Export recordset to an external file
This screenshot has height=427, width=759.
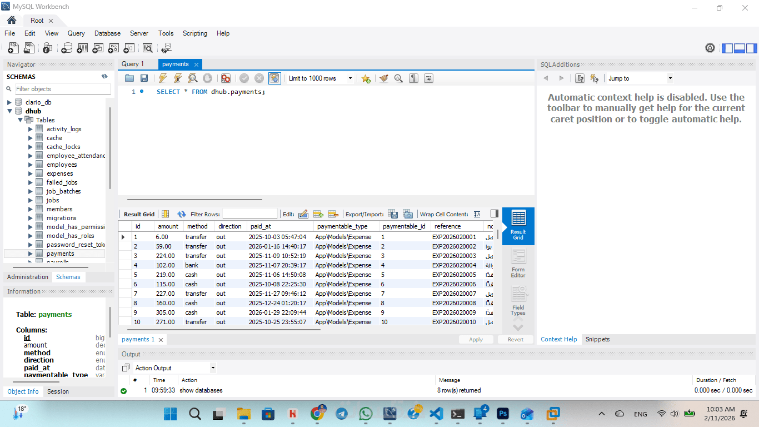[393, 214]
